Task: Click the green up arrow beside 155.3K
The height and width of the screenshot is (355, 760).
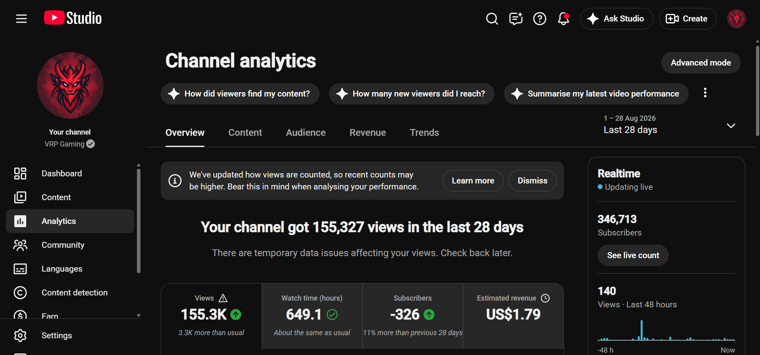Action: click(236, 314)
